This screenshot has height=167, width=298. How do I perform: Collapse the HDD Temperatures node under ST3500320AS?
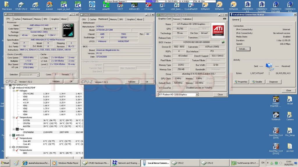click(x=14, y=150)
